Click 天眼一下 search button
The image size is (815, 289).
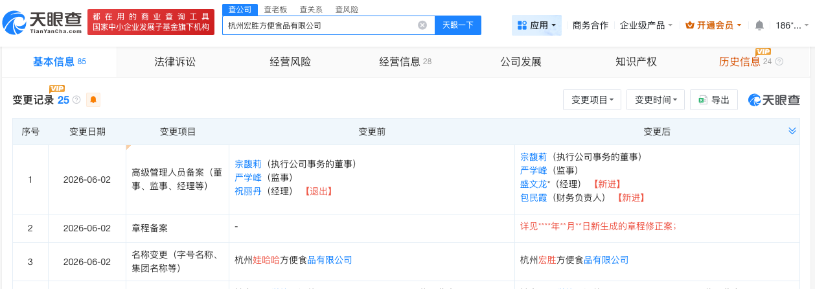(x=457, y=25)
